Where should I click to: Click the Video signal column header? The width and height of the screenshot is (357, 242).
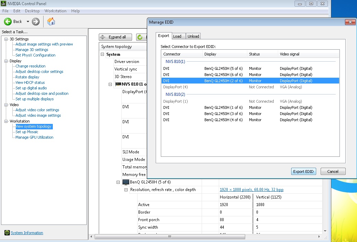click(x=309, y=54)
